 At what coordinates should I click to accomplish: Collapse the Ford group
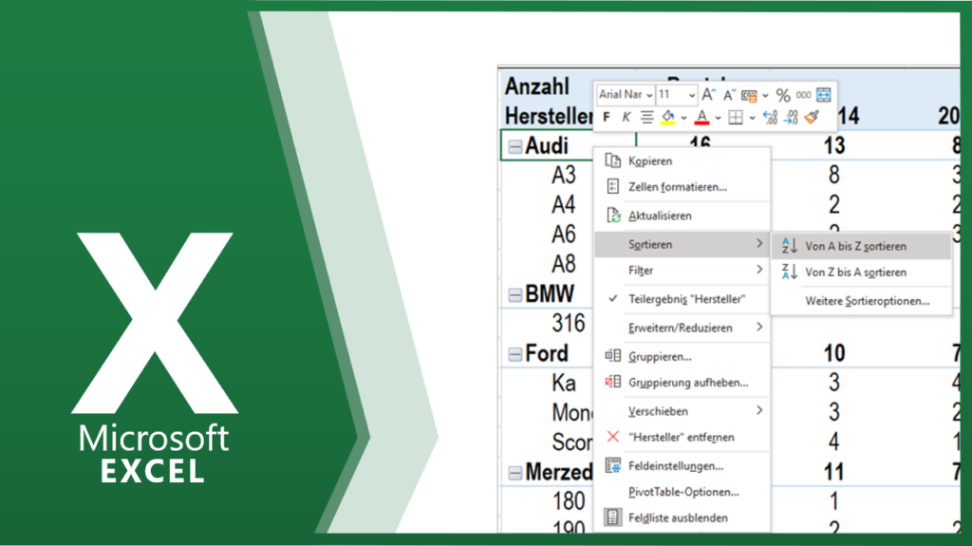(515, 355)
